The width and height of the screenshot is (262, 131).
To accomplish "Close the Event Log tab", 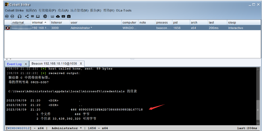I will click(26, 64).
